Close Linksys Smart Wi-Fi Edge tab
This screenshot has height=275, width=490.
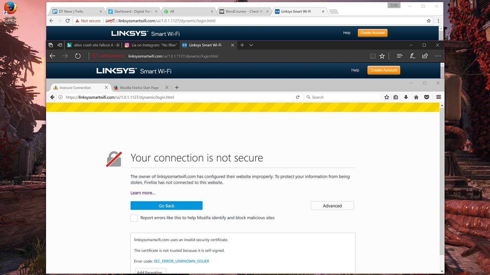[x=233, y=45]
